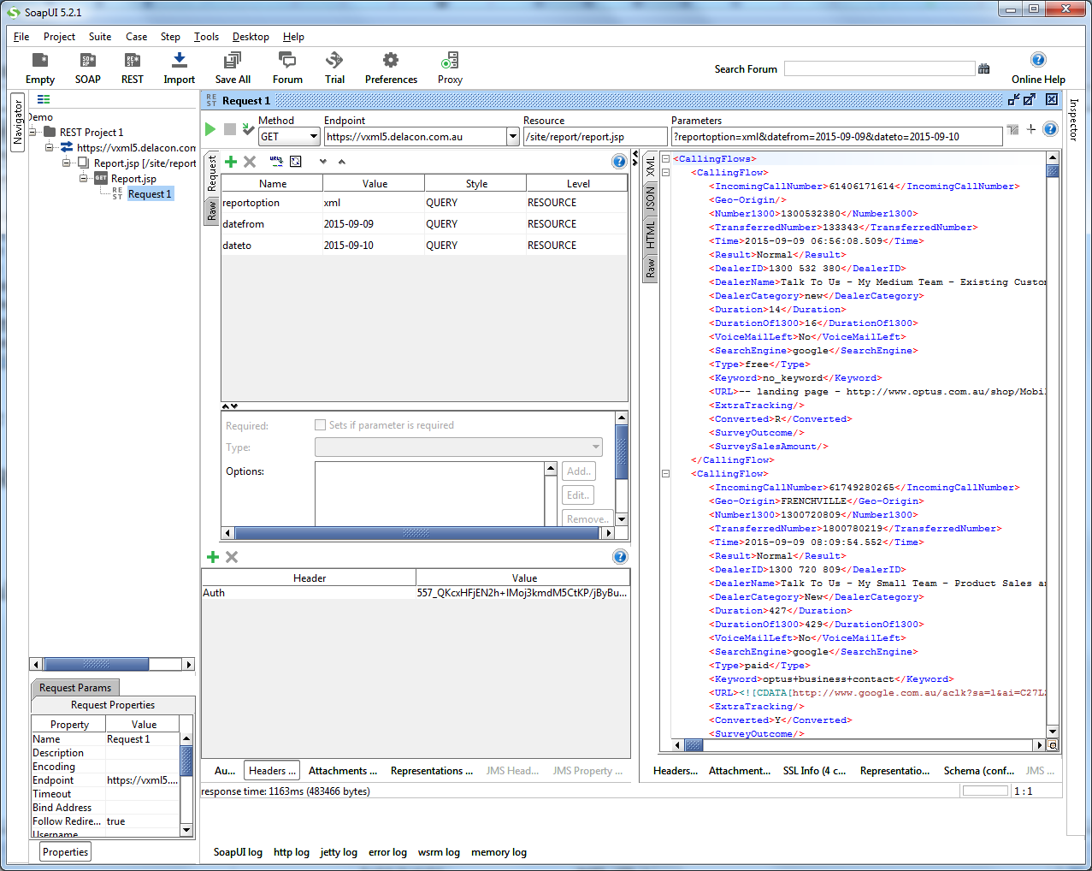Collapse the CallingFlows XML root node
Image resolution: width=1092 pixels, height=871 pixels.
point(665,159)
